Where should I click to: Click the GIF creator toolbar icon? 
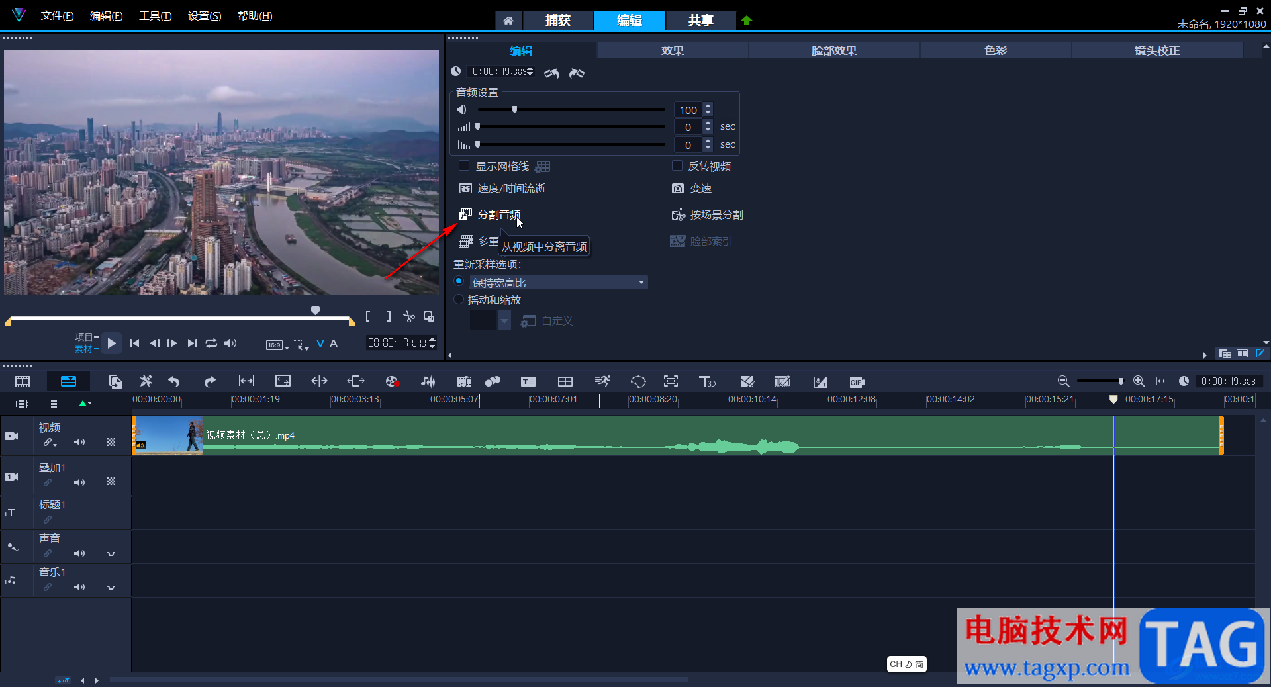click(857, 381)
